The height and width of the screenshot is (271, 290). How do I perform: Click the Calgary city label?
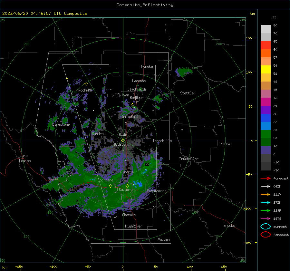tap(126, 189)
